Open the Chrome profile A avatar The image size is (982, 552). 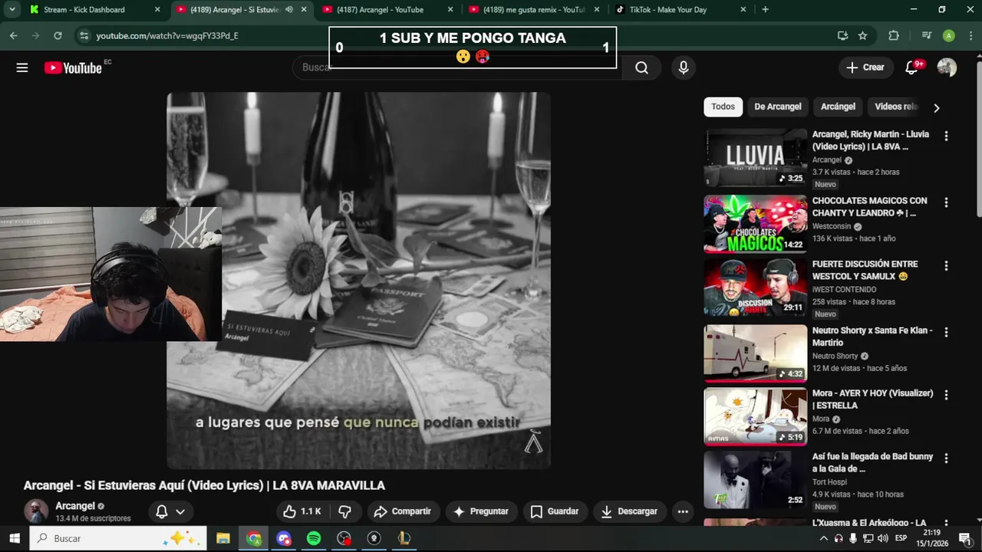[949, 35]
